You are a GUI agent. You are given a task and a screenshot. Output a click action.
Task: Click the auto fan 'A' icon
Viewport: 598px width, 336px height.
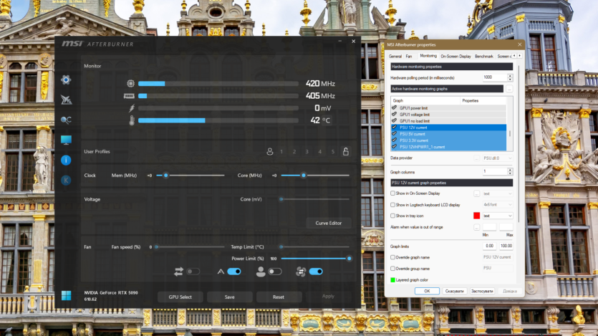point(221,272)
